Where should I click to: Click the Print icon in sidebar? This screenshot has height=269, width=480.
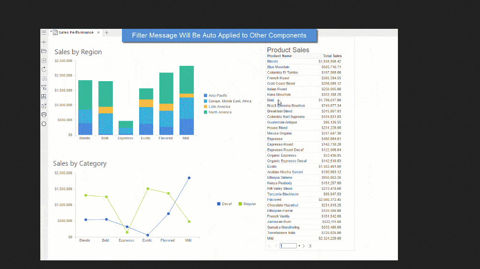coord(44,115)
